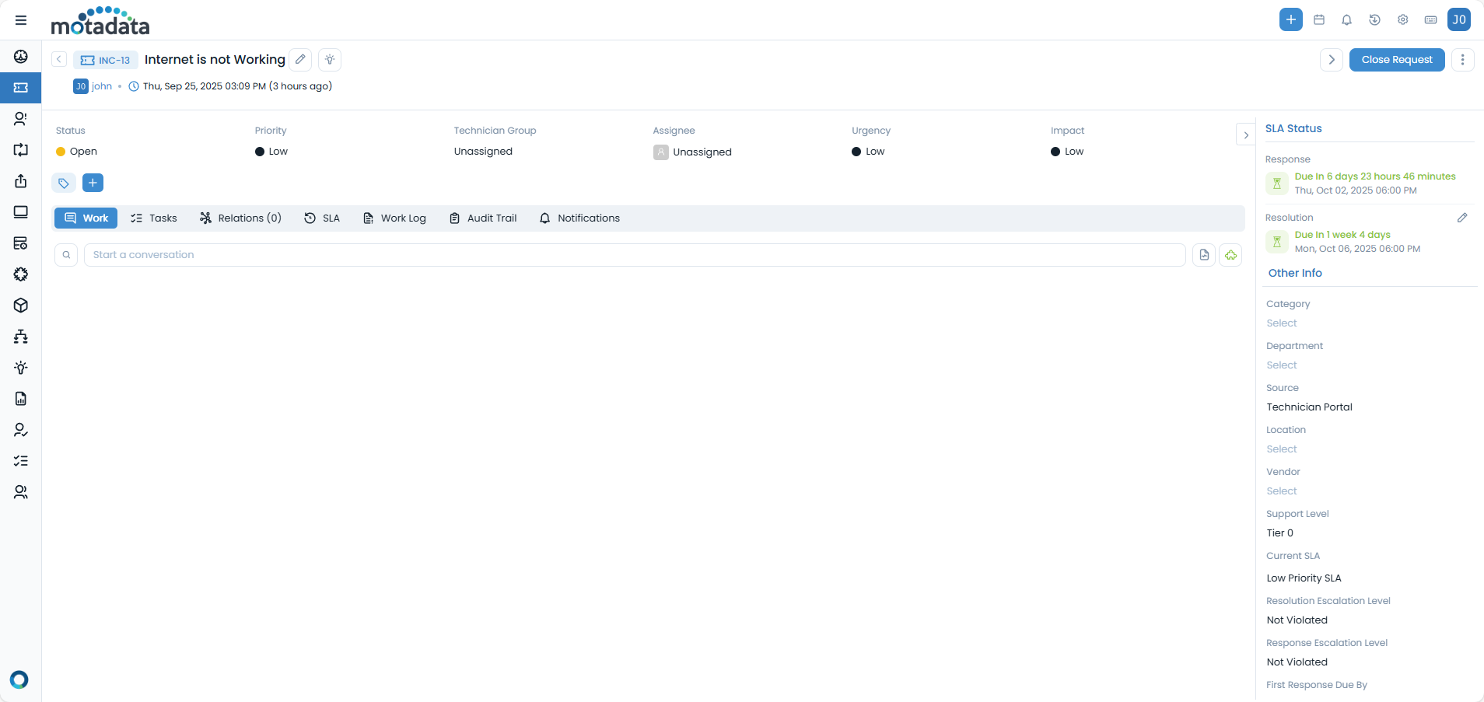1484x702 pixels.
Task: Open the calendar icon in header
Action: [1319, 20]
